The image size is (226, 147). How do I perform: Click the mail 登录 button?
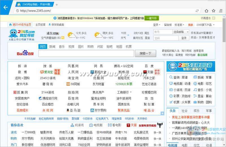(x=184, y=38)
